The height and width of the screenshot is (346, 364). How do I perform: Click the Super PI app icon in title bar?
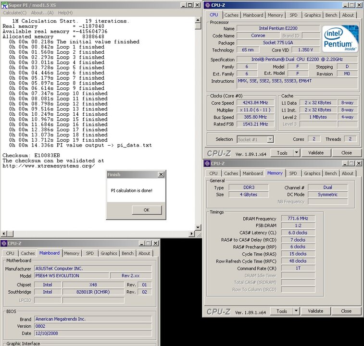tap(4, 5)
